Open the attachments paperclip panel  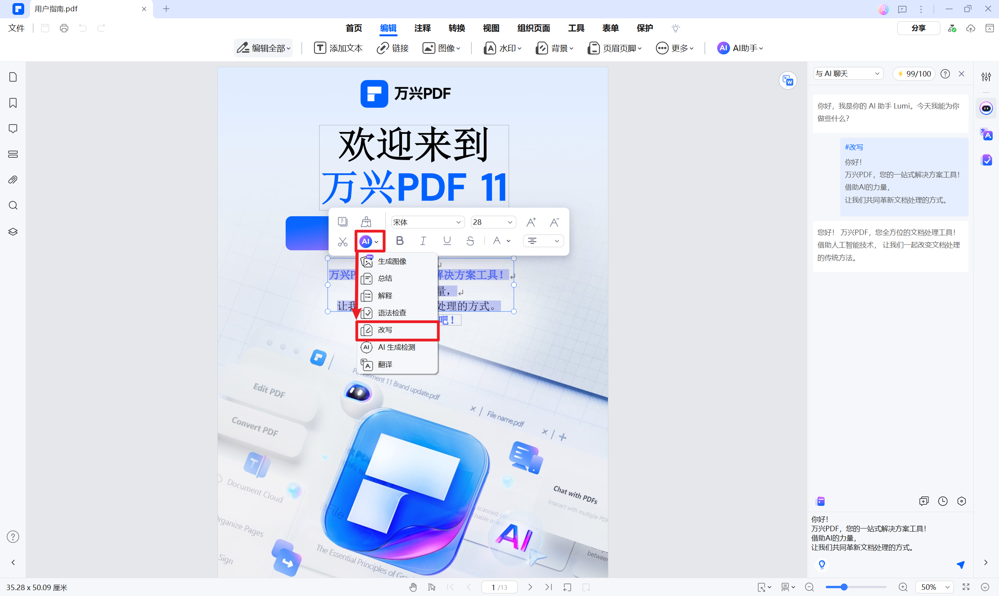pyautogui.click(x=13, y=180)
